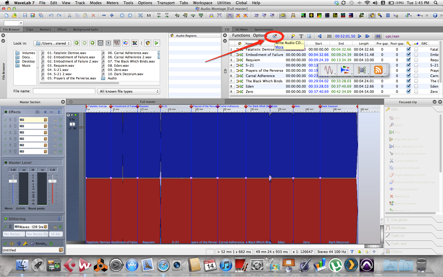443x277 pixels.
Task: Click Reset peaks button
Action: point(36,208)
